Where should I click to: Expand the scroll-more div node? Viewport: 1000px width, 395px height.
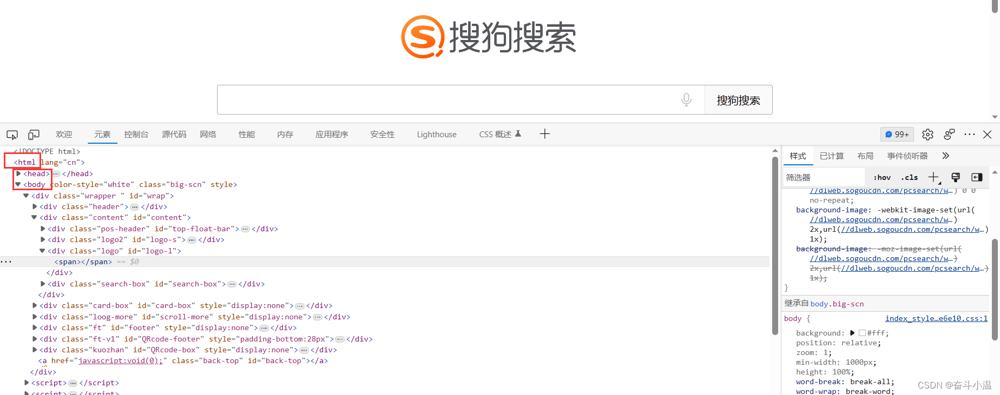coord(35,317)
